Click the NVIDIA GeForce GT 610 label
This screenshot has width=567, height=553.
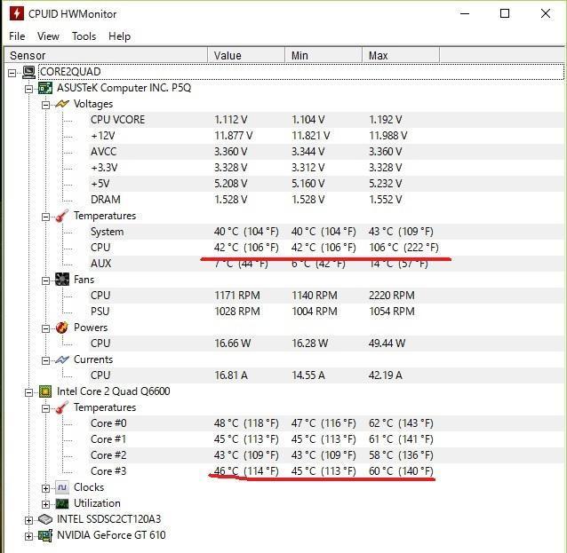pos(111,535)
